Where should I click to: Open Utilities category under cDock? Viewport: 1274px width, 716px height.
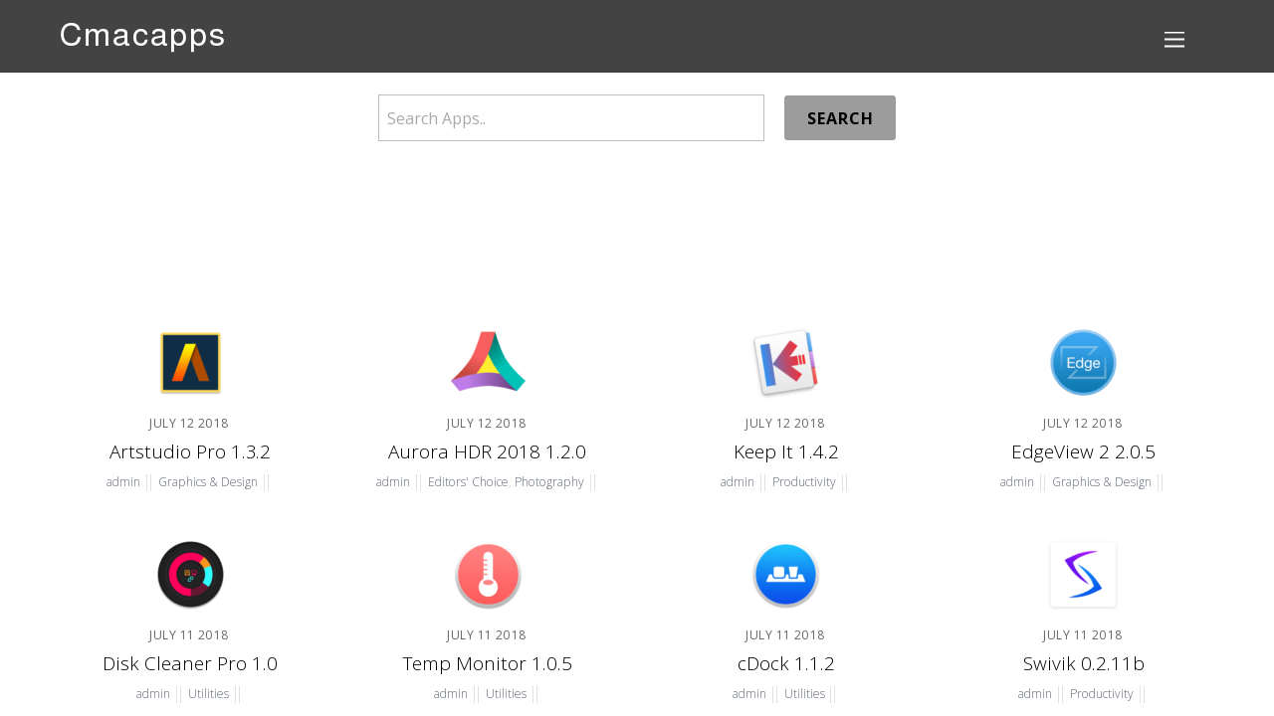click(x=805, y=694)
